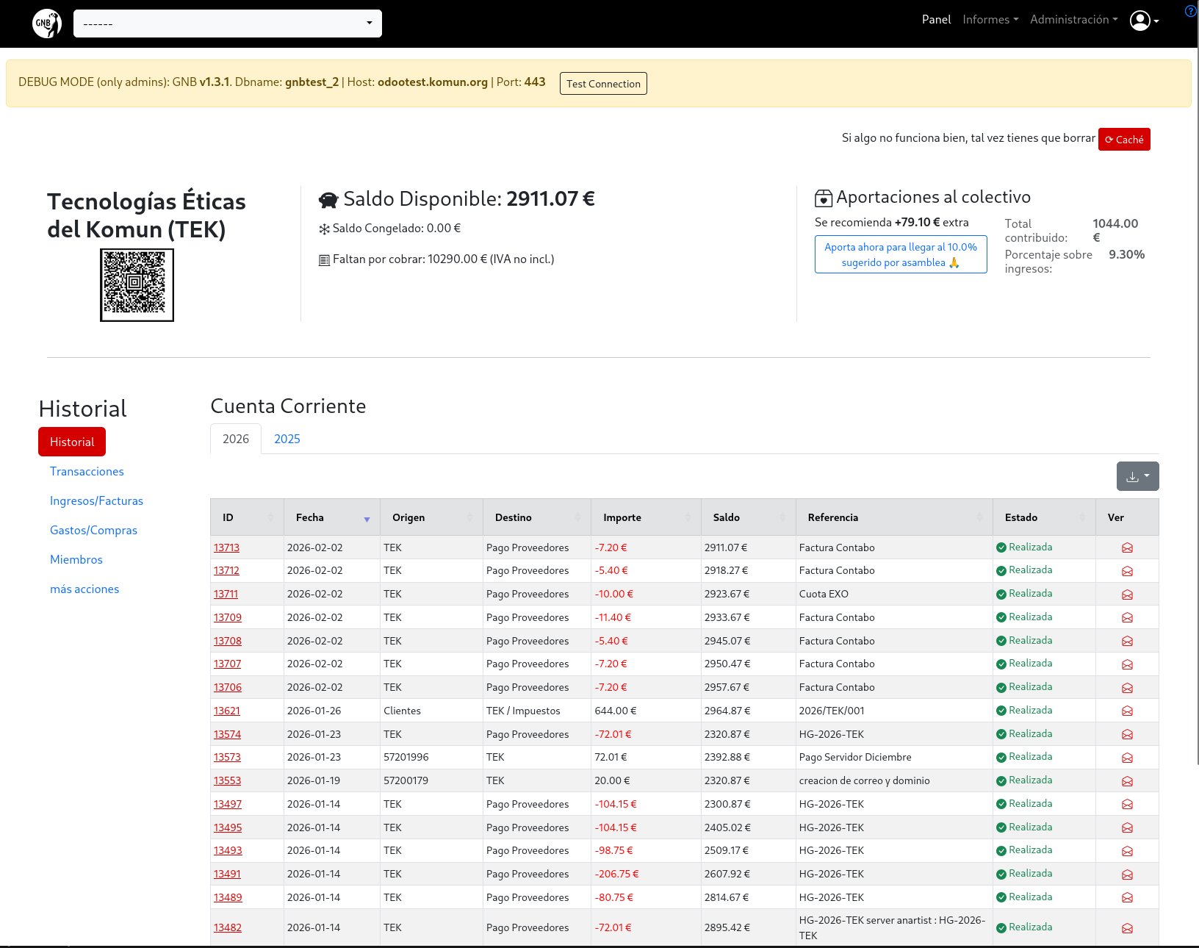Switch to the 2025 tab
This screenshot has height=948, width=1199.
coord(287,439)
